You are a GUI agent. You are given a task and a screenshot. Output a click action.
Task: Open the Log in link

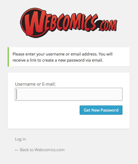point(20,139)
